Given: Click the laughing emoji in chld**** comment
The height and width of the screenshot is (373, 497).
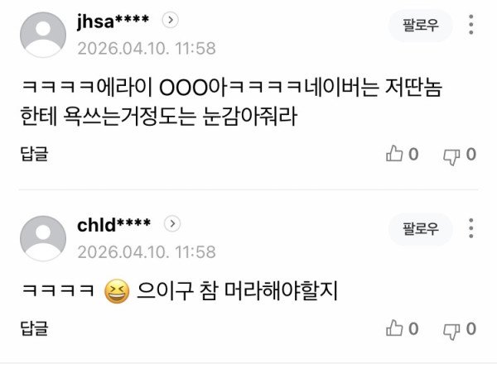Looking at the screenshot, I should tap(117, 291).
